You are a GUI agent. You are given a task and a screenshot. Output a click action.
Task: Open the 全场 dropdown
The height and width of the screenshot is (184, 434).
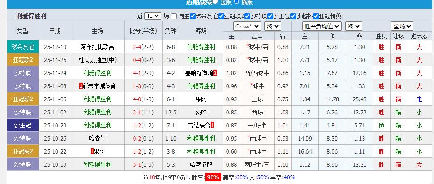[x=402, y=27]
